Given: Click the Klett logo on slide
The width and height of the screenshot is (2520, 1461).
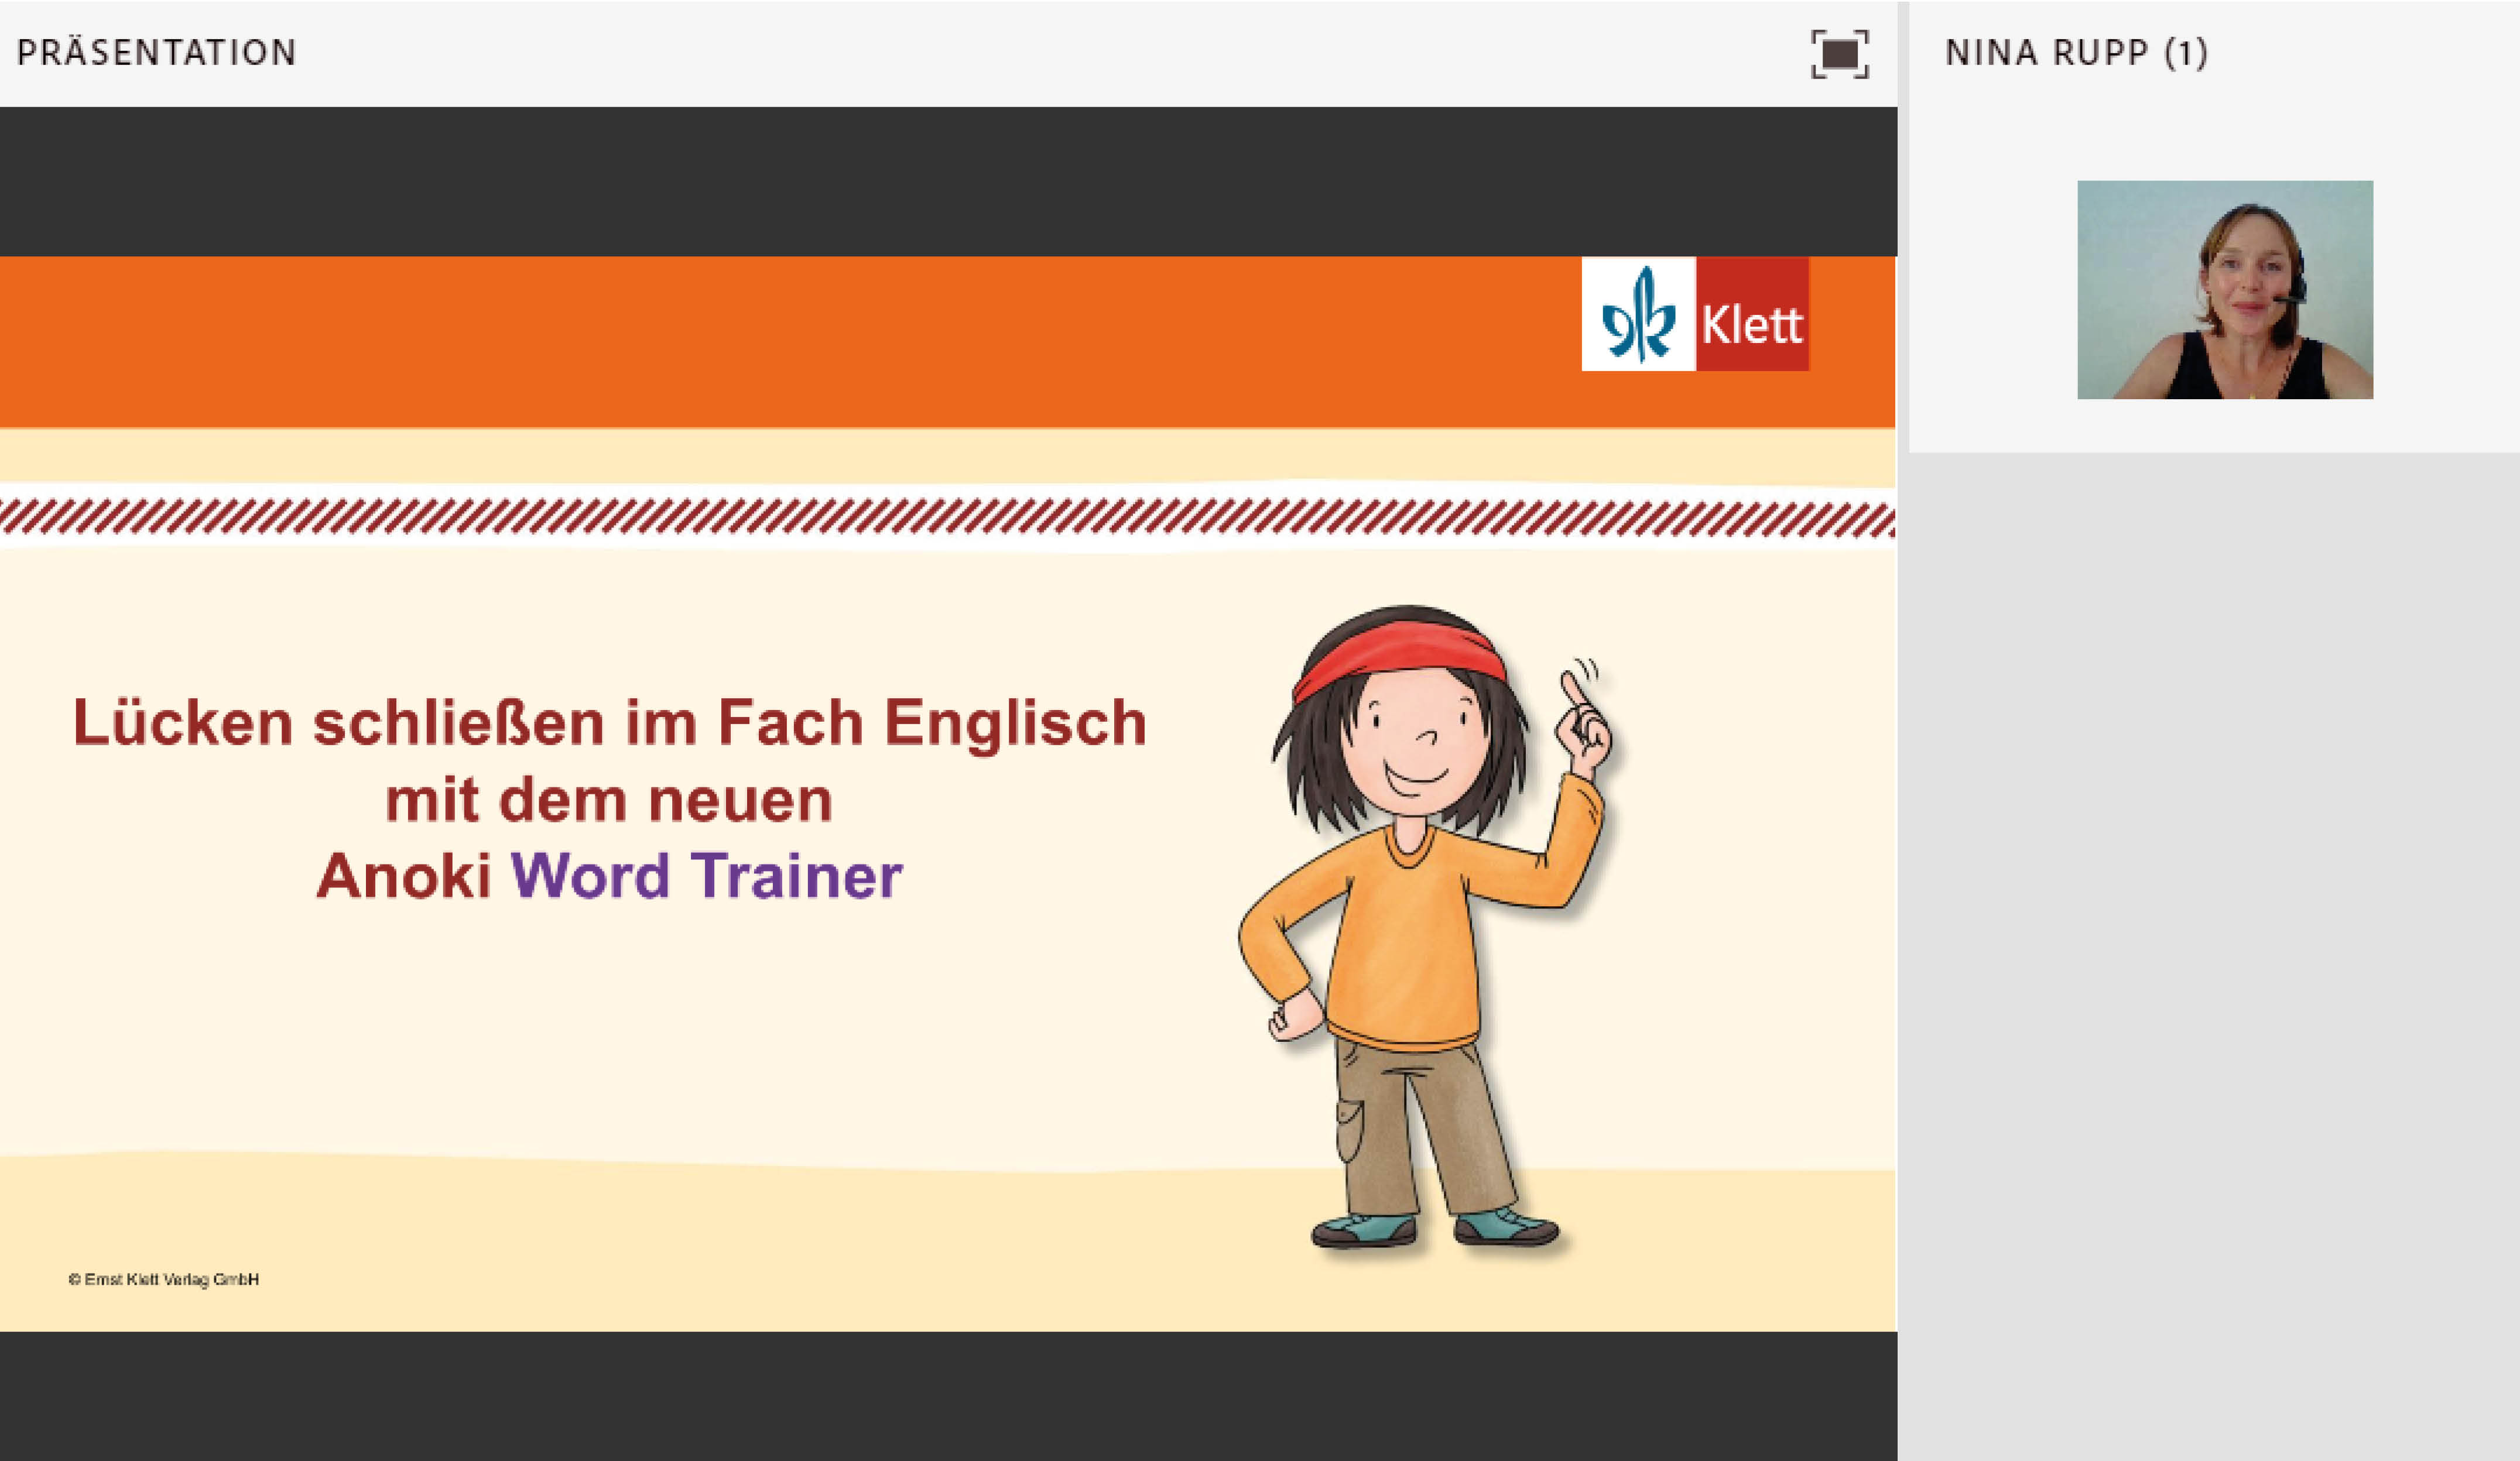Looking at the screenshot, I should coord(1695,314).
